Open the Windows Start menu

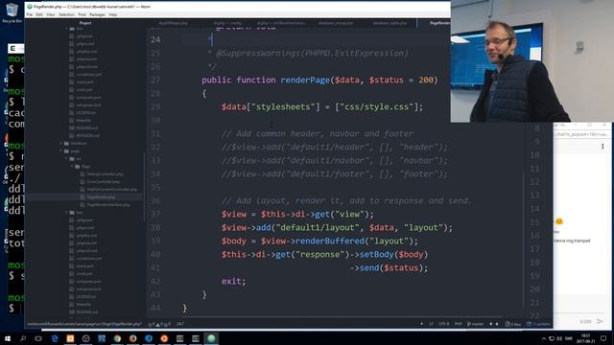click(x=7, y=338)
